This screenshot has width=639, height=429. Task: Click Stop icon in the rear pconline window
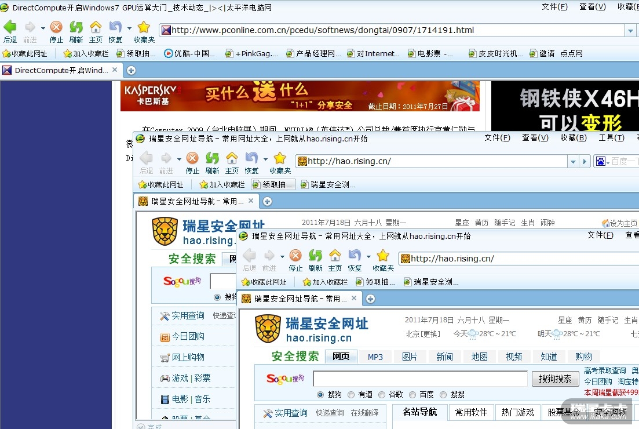click(56, 27)
